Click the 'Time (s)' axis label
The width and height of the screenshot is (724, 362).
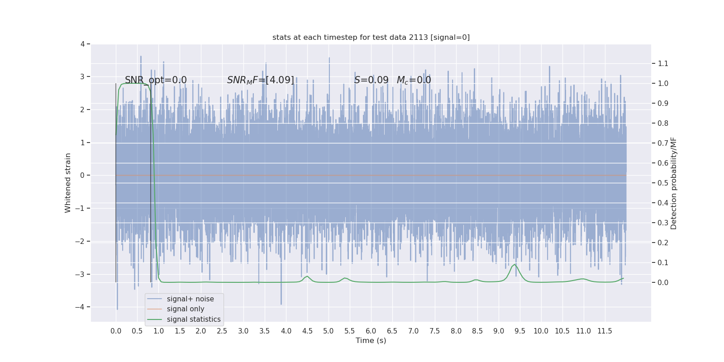click(x=371, y=341)
